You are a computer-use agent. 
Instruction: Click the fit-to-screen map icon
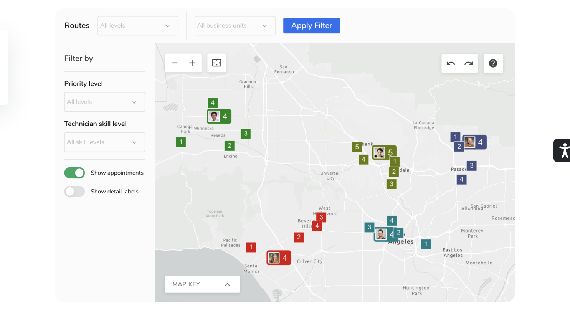[216, 63]
